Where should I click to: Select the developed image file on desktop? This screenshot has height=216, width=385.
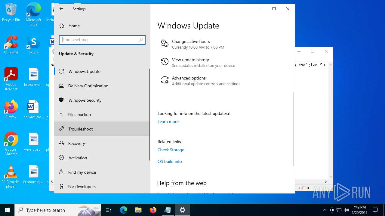pos(34,142)
